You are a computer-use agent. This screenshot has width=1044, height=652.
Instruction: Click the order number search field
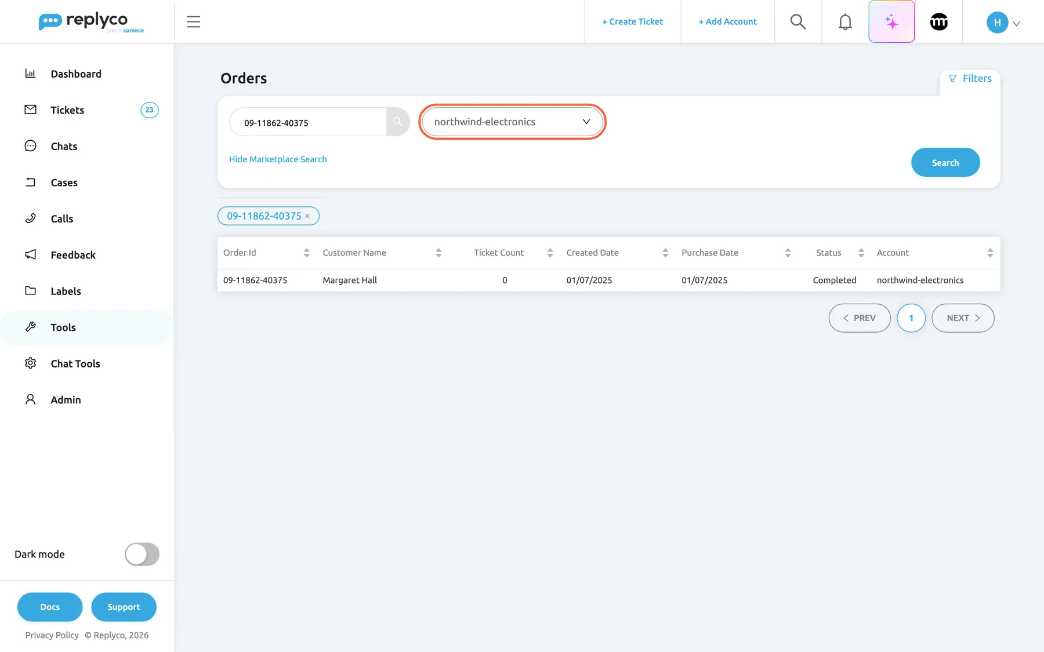point(309,122)
